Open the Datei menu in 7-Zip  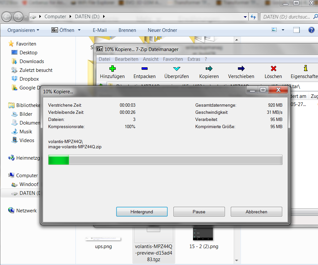coord(104,59)
